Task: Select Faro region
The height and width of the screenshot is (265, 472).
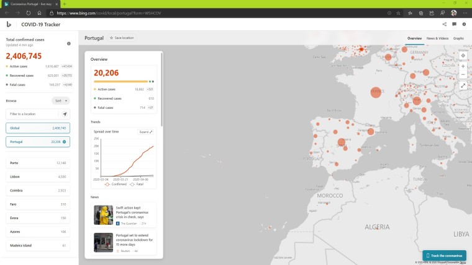Action: [38, 204]
